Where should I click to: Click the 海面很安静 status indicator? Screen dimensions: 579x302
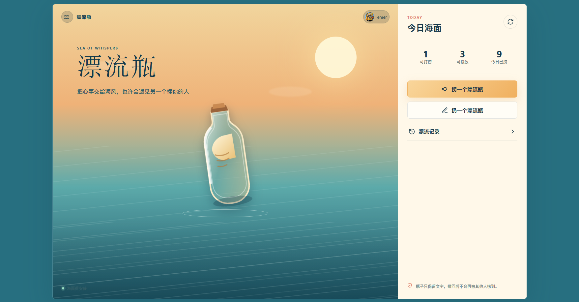click(74, 288)
